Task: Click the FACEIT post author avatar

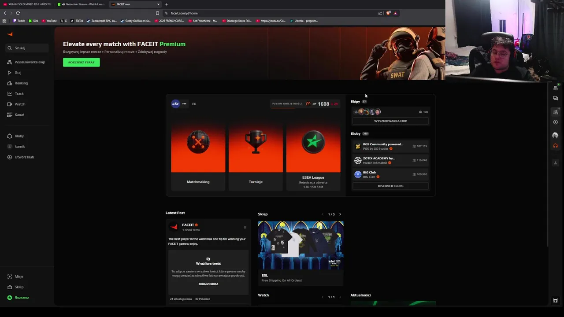Action: pos(174,227)
